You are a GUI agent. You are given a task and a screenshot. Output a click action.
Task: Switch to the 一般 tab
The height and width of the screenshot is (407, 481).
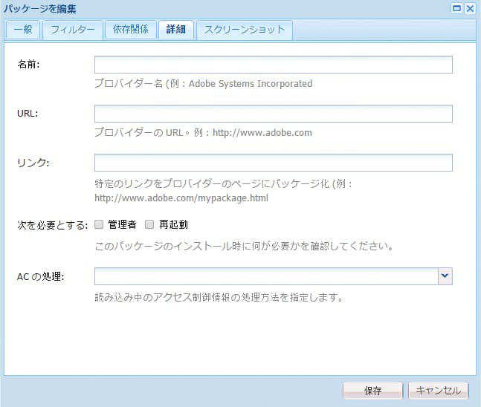[x=23, y=30]
